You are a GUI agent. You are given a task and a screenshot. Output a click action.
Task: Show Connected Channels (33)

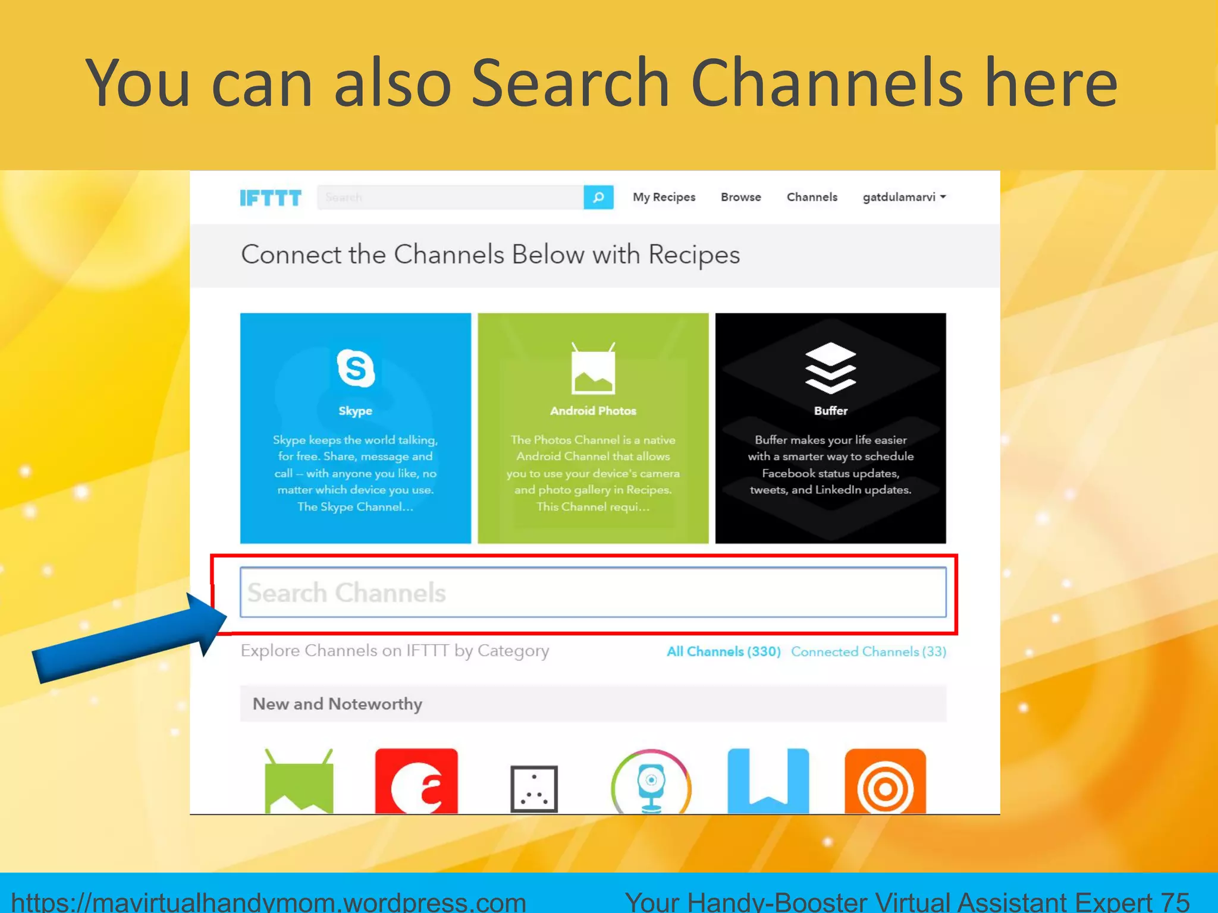pyautogui.click(x=868, y=651)
